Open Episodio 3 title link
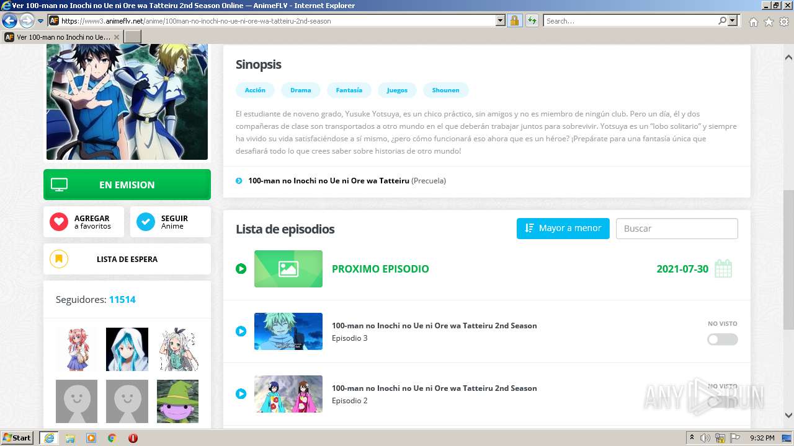 tap(434, 326)
